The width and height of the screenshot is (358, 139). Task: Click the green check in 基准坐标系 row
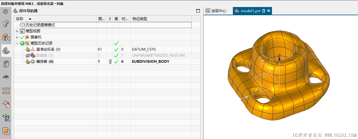coord(116,49)
